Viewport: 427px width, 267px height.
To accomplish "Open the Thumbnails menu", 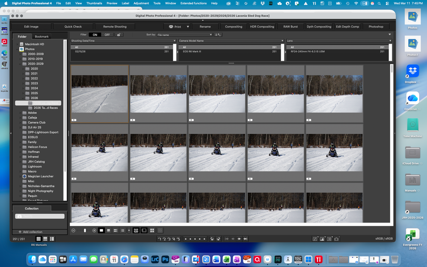I will pos(94,3).
